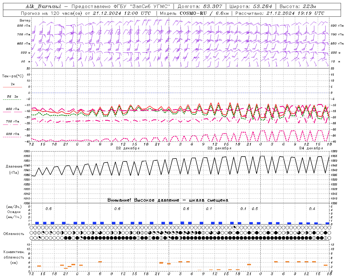Click the 'Прогноз на 120 часа(ов)' forecast text

tap(52, 13)
